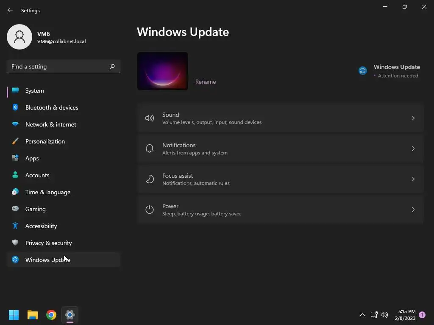Go to Bluetooth & devices
This screenshot has width=434, height=325.
point(64,107)
